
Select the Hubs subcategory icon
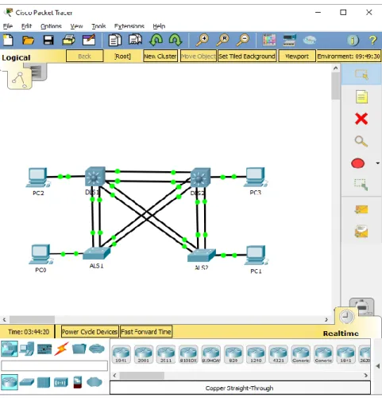(44, 383)
